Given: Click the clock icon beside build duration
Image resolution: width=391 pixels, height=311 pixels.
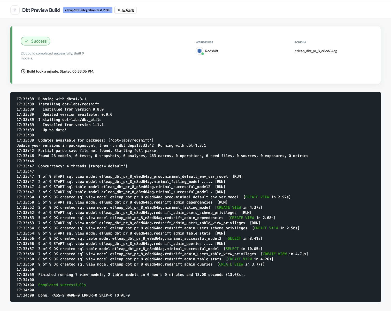Looking at the screenshot, I should (x=23, y=71).
